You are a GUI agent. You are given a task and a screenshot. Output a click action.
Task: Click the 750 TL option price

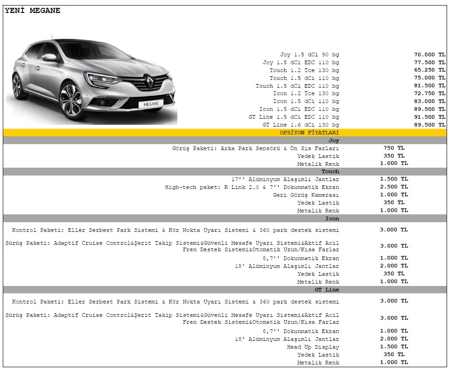(394, 148)
